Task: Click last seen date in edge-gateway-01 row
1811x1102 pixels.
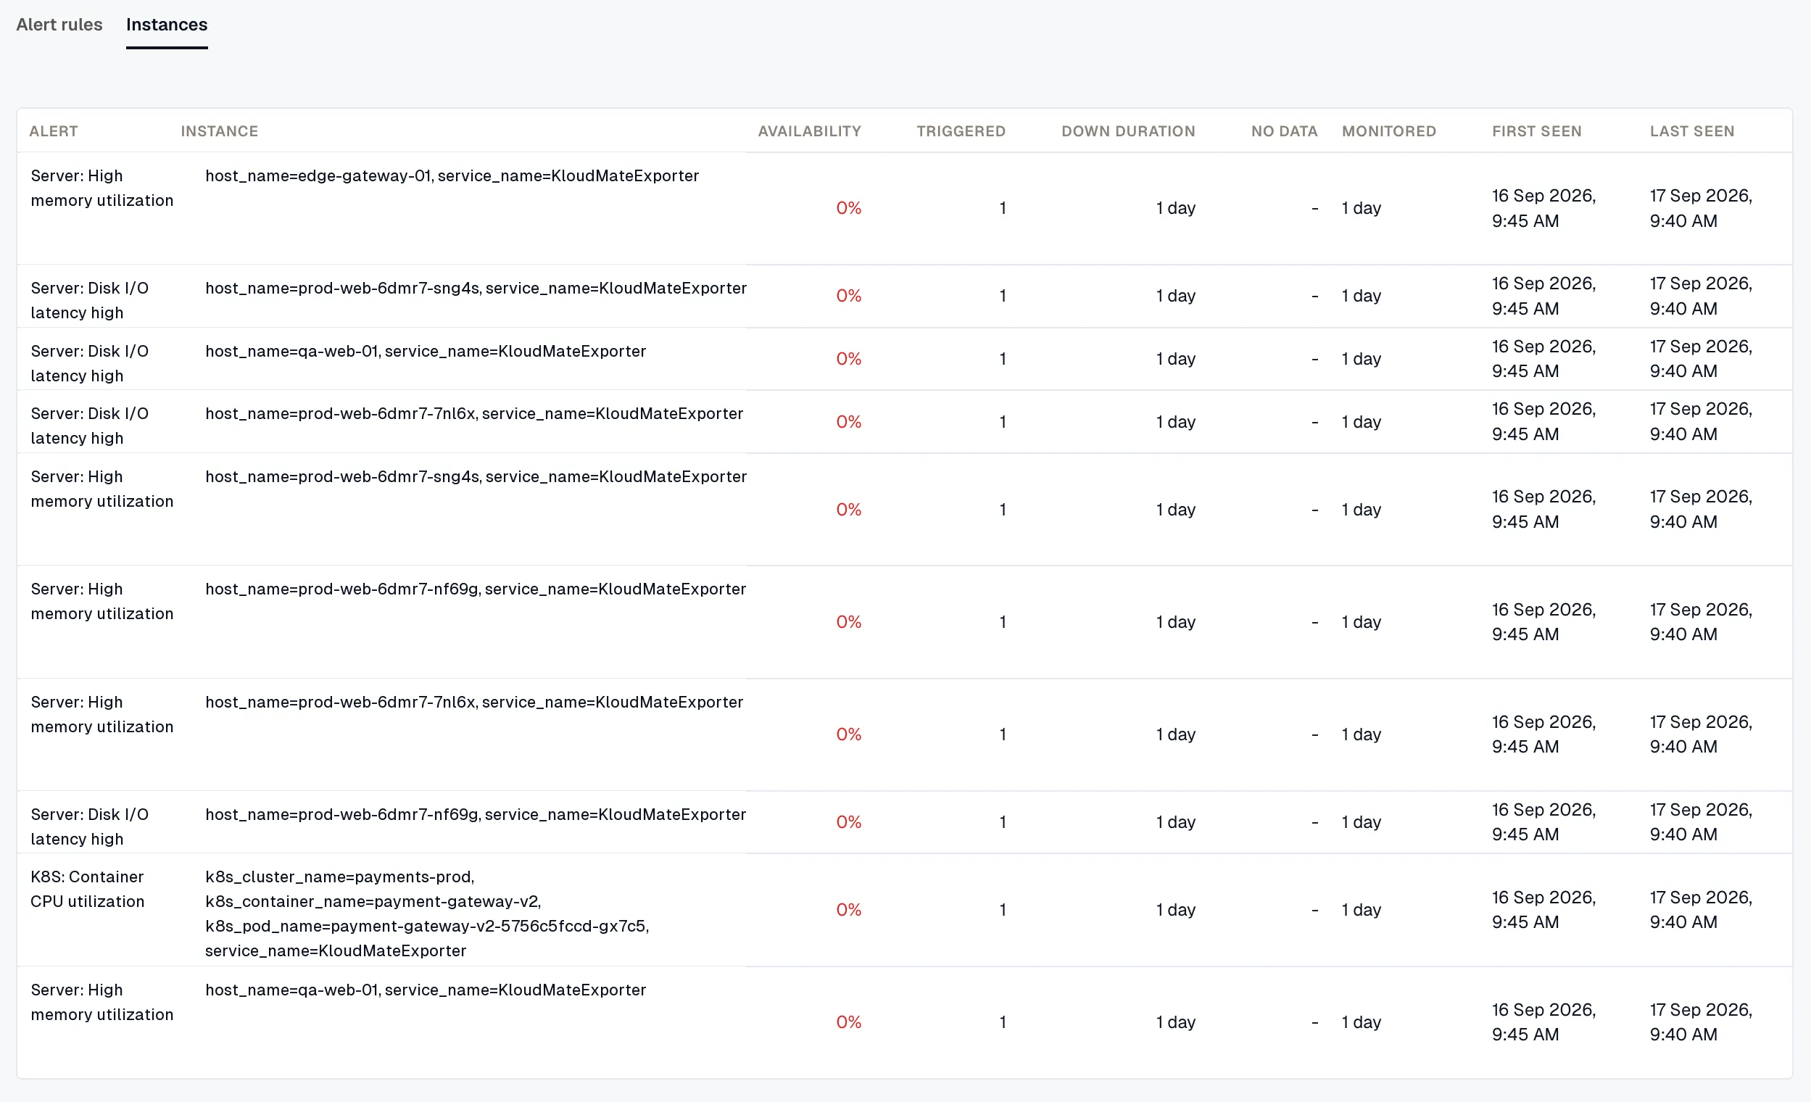Action: [x=1701, y=208]
